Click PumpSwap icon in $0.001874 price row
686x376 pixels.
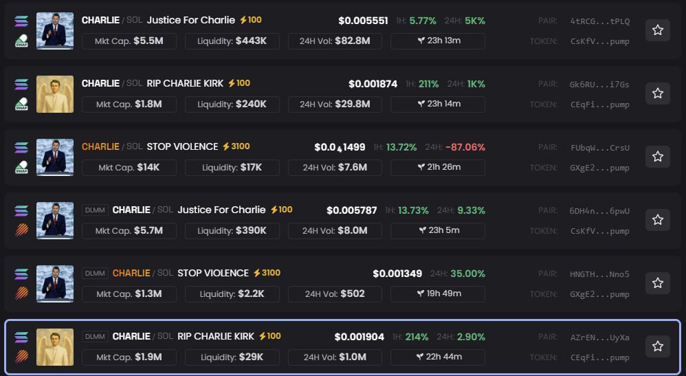point(21,105)
